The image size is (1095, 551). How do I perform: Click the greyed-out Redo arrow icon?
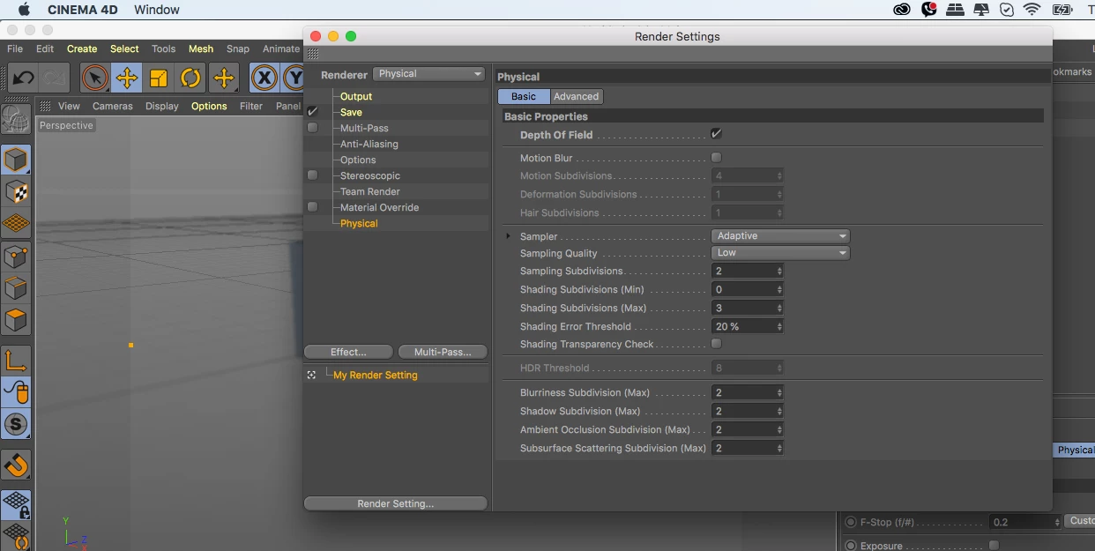click(55, 78)
